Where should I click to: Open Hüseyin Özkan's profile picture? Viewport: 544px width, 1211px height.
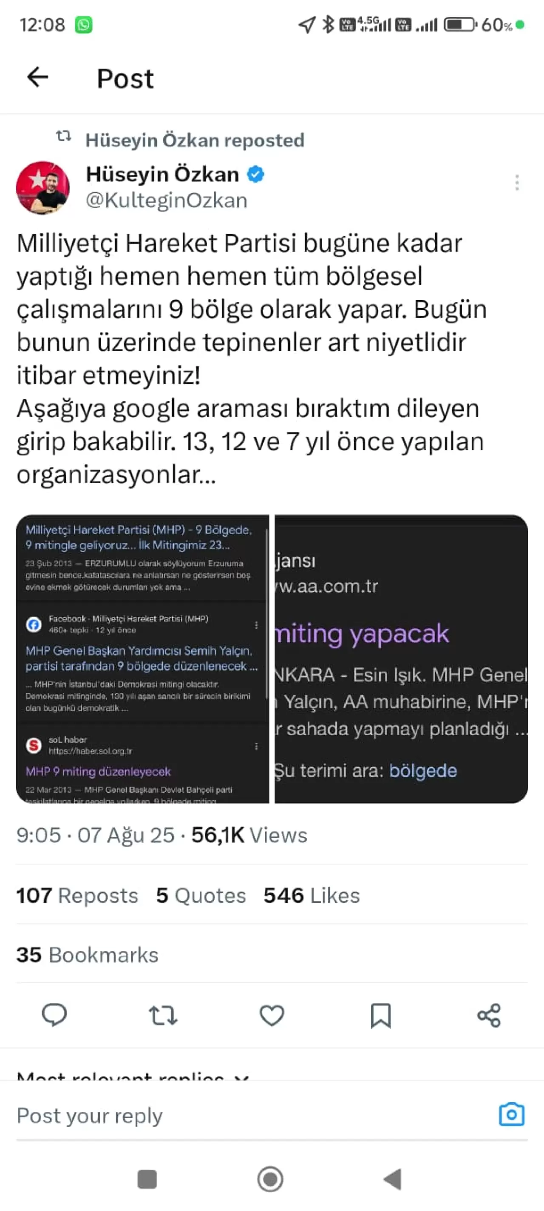(x=43, y=188)
